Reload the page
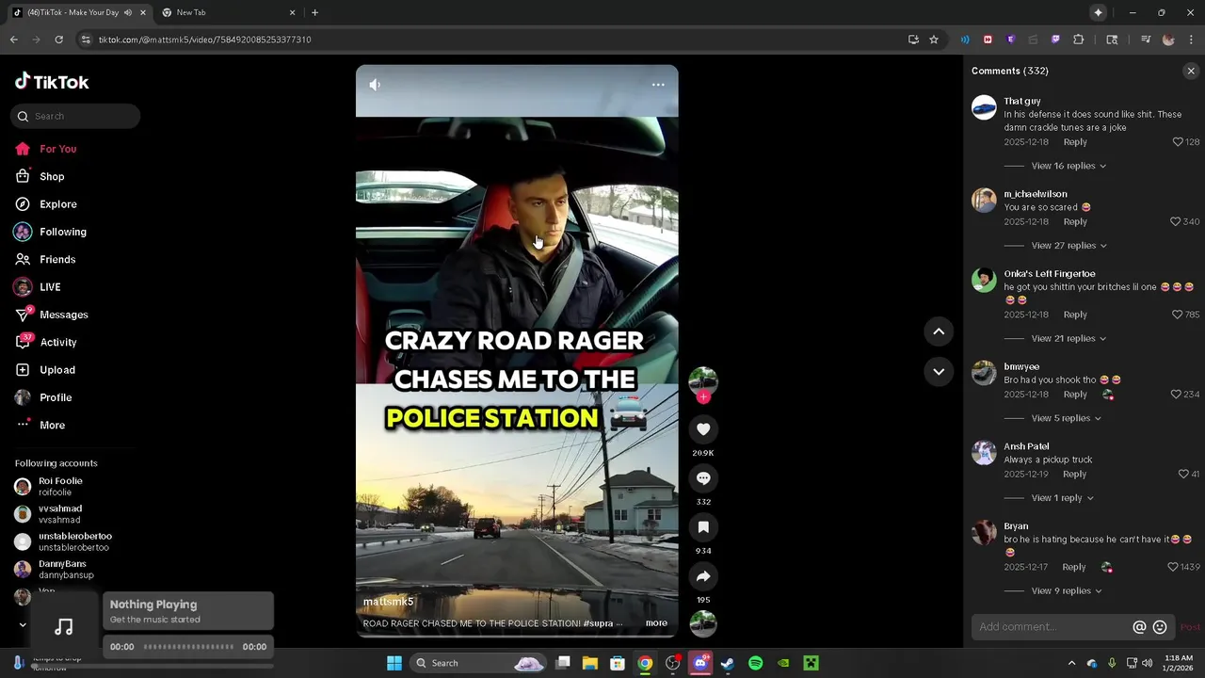Image resolution: width=1205 pixels, height=678 pixels. 58,40
